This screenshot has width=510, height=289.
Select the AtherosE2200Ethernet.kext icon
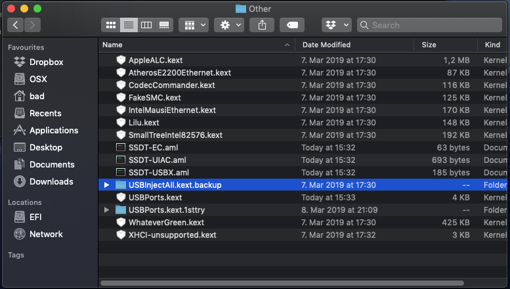click(121, 72)
